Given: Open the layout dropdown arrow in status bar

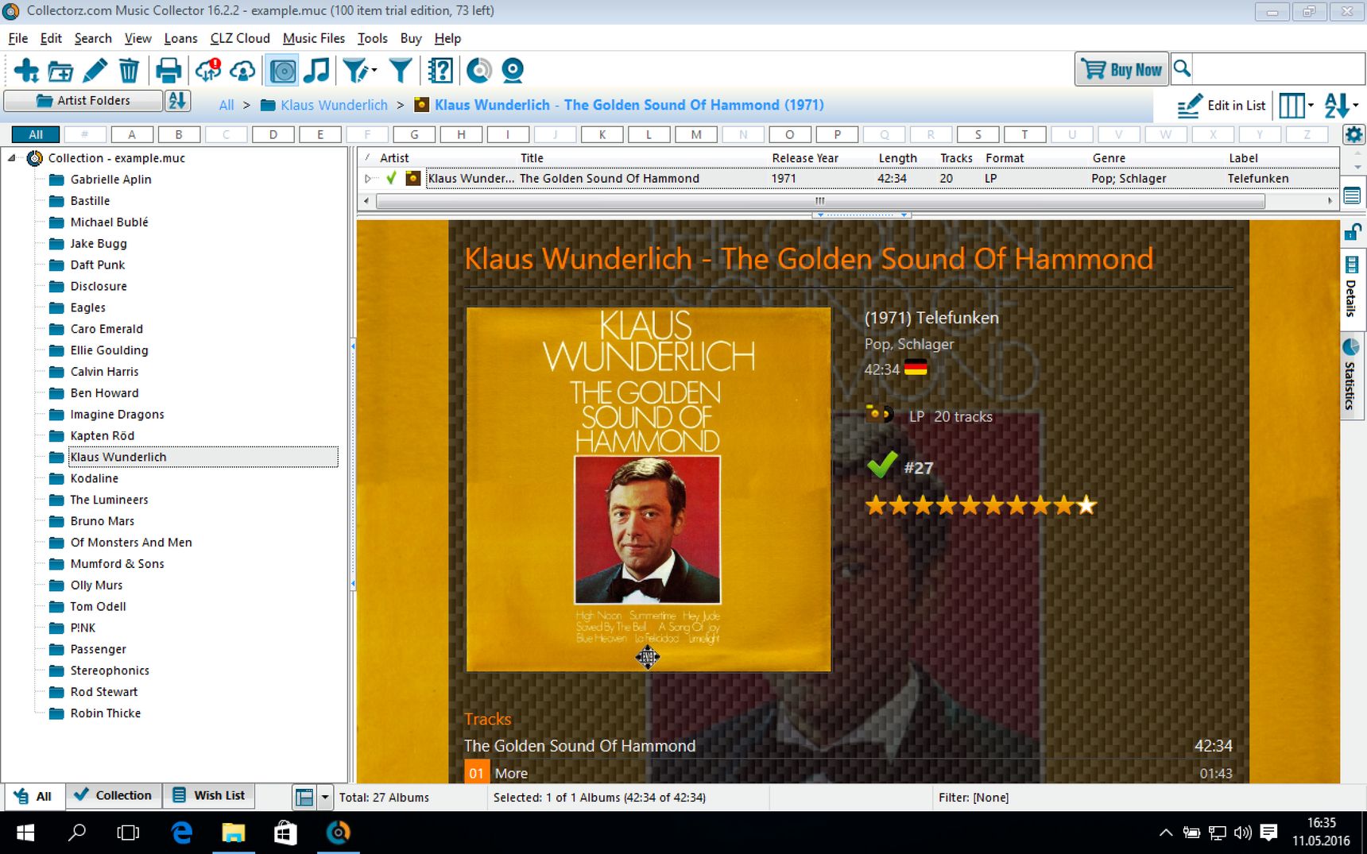Looking at the screenshot, I should 324,797.
